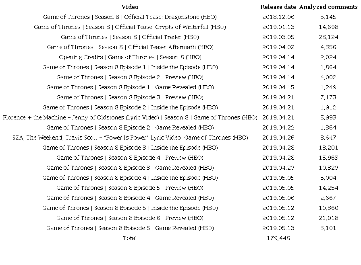361x265 pixels.
Task: Select the Total row label
Action: click(x=130, y=238)
